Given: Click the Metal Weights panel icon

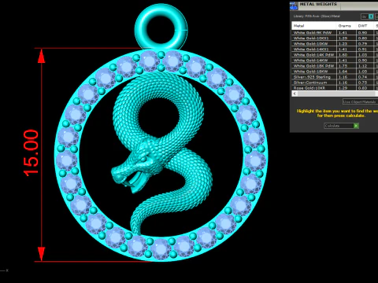Looking at the screenshot, I should 294,6.
